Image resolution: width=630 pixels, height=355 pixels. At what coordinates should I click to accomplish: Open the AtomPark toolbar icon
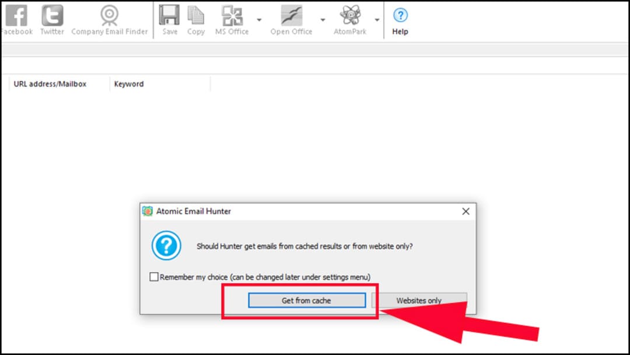350,16
